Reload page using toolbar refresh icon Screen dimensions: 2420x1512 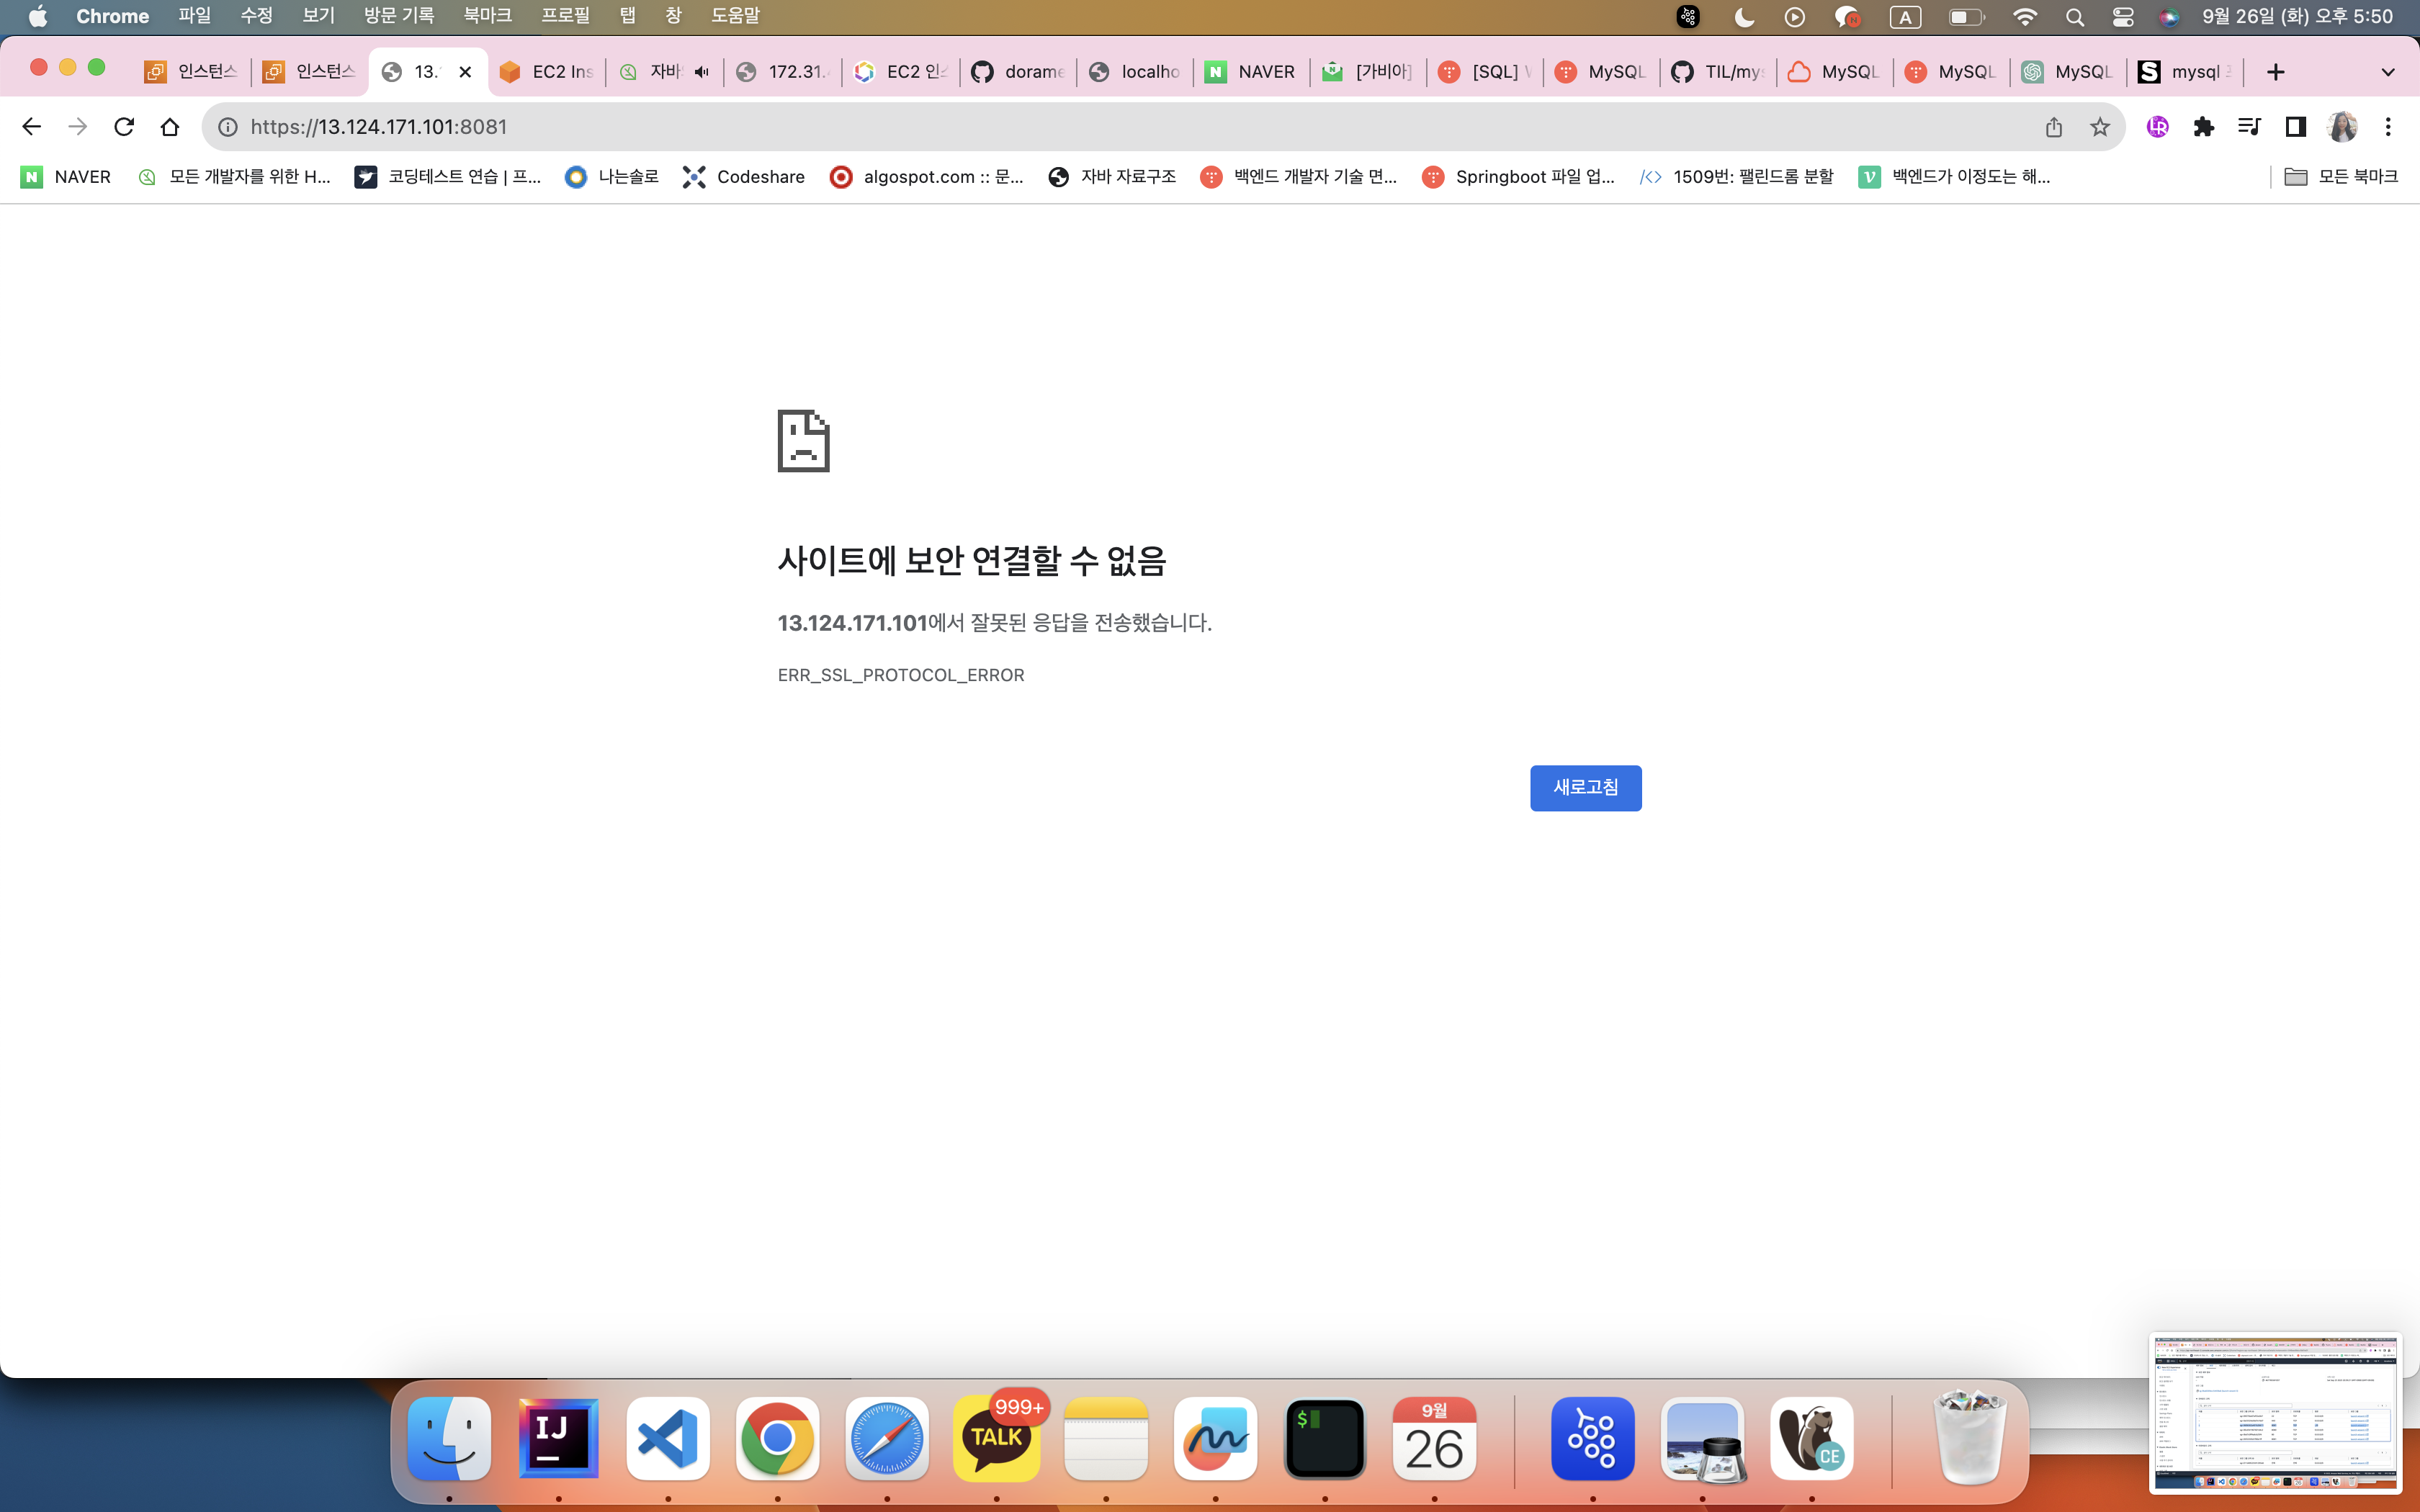click(124, 127)
